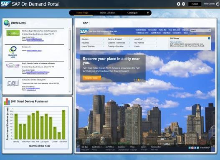Image resolution: width=220 pixels, height=160 pixels.
Task: Click the SAP News arrow icon
Action: 209,38
